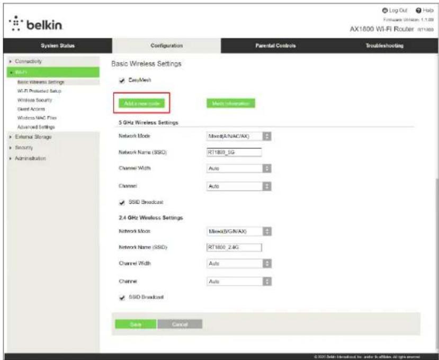The image size is (439, 360).
Task: Collapse the Wi-Fi section
Action: (53, 72)
